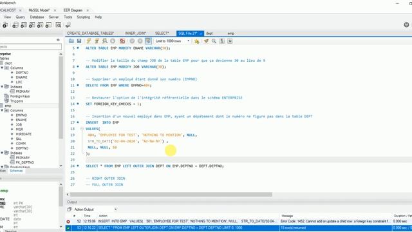Open the Tools menu
Viewport: 412px width, 232px height.
point(68,17)
